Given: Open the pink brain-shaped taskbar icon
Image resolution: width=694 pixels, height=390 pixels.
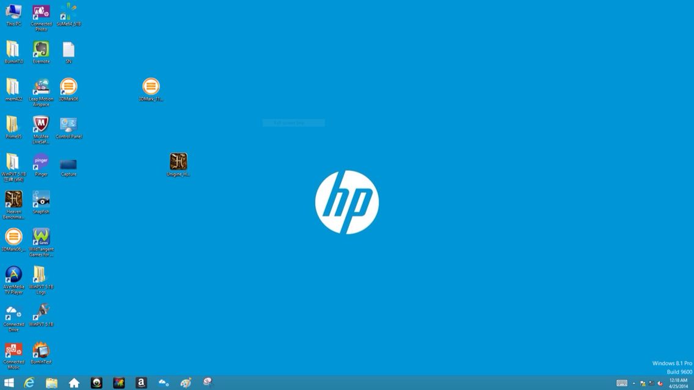Looking at the screenshot, I should point(208,382).
